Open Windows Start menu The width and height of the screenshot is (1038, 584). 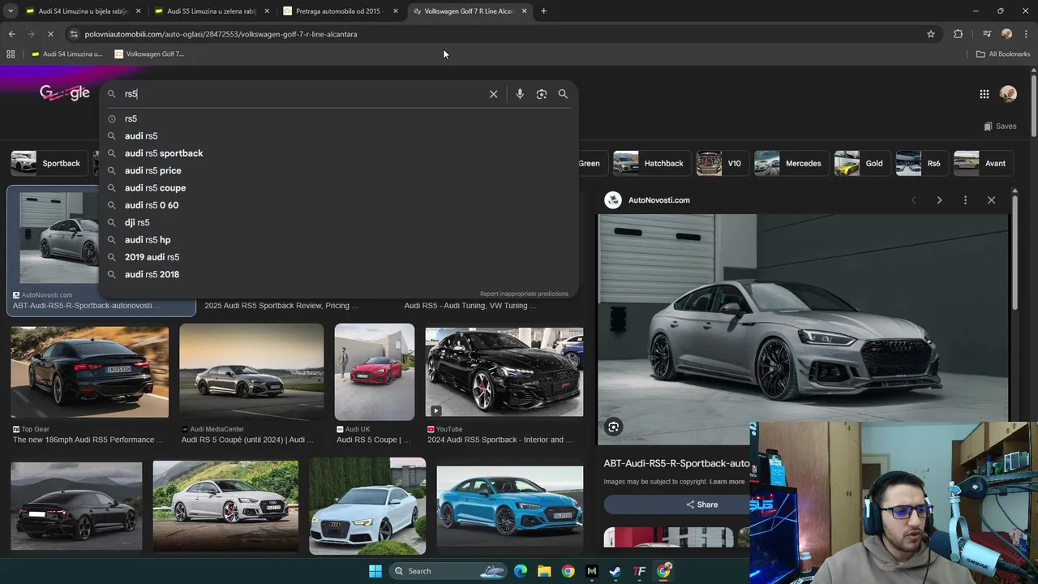point(375,571)
